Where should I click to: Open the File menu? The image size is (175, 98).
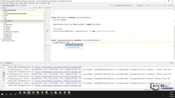click(x=1, y=3)
